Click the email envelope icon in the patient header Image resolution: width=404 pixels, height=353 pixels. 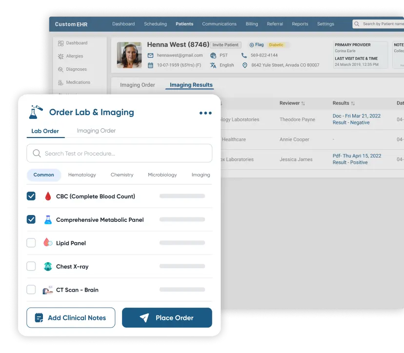pyautogui.click(x=150, y=56)
